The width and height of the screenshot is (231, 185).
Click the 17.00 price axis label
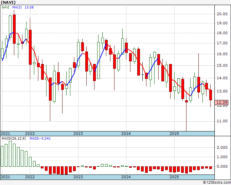222,43
